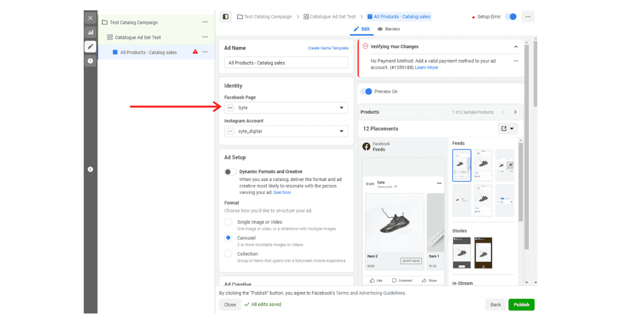Collapse the Verifying Your Changes panel

516,46
